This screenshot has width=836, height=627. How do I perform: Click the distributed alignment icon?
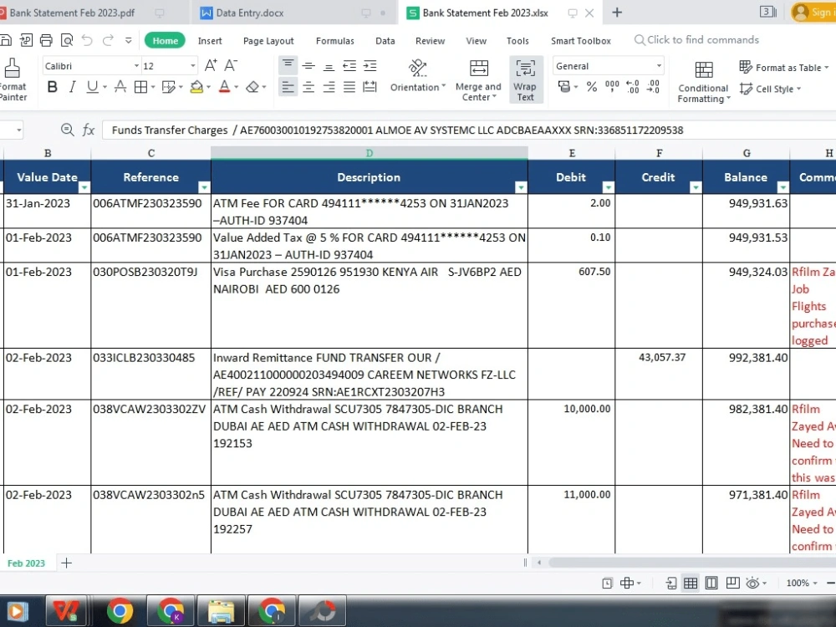coord(370,87)
